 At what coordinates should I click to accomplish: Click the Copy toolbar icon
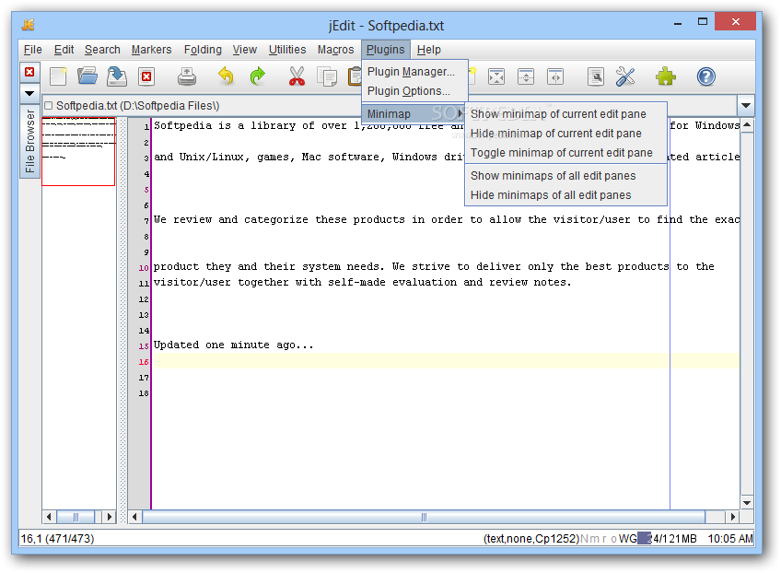(327, 76)
